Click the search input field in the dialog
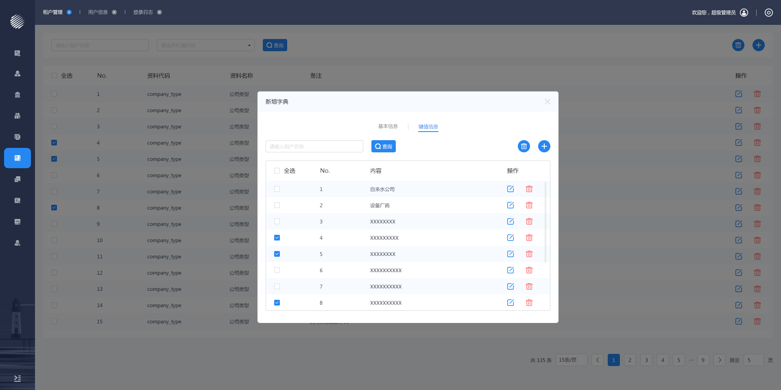The width and height of the screenshot is (781, 390). pyautogui.click(x=314, y=146)
